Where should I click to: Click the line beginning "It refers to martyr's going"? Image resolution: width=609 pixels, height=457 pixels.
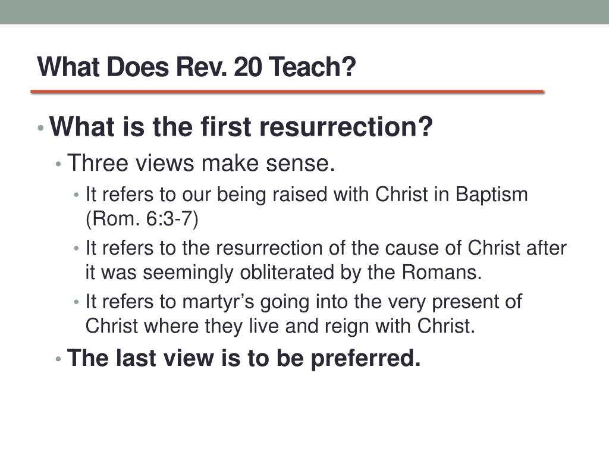[304, 302]
